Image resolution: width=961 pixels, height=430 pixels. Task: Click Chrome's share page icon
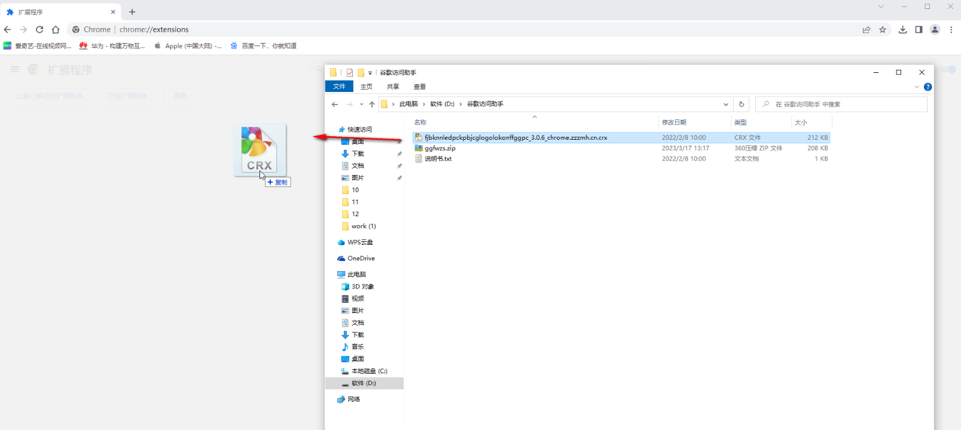(x=867, y=30)
